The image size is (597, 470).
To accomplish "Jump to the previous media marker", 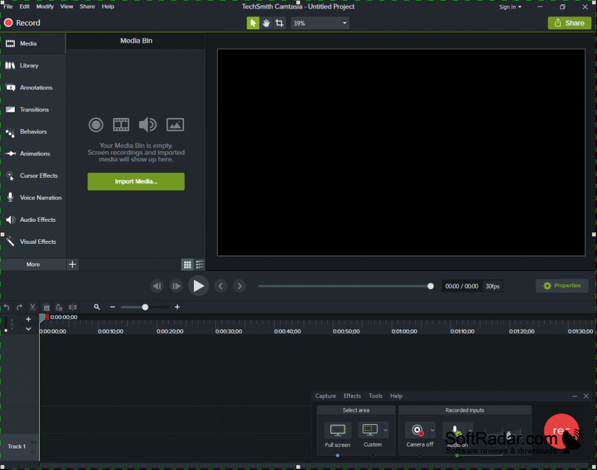I will (x=221, y=286).
